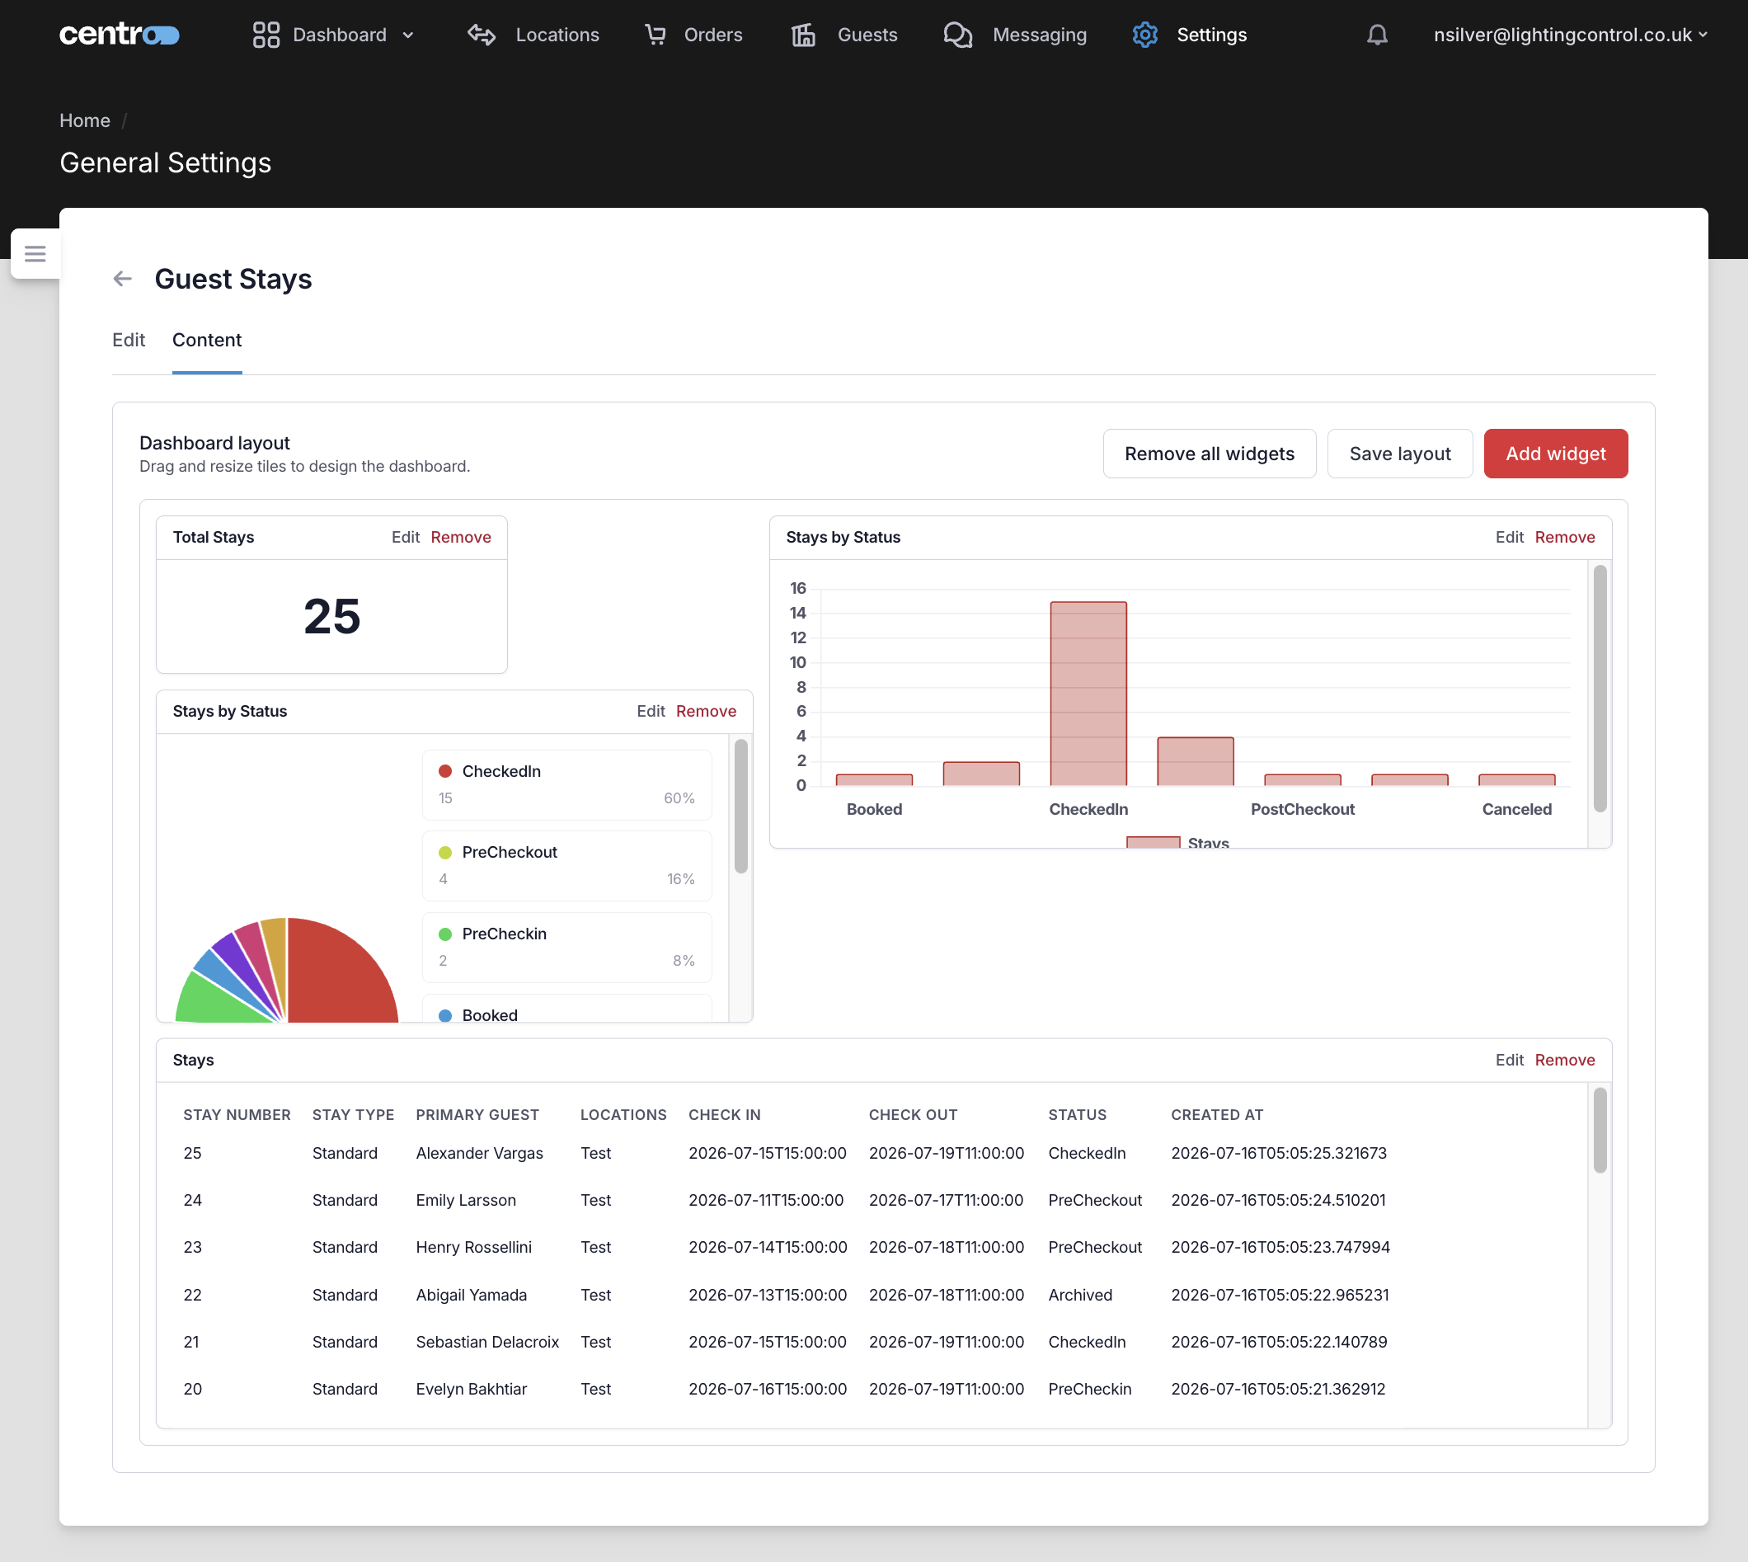1748x1562 pixels.
Task: Click the PreCheckout legend card
Action: pyautogui.click(x=566, y=866)
